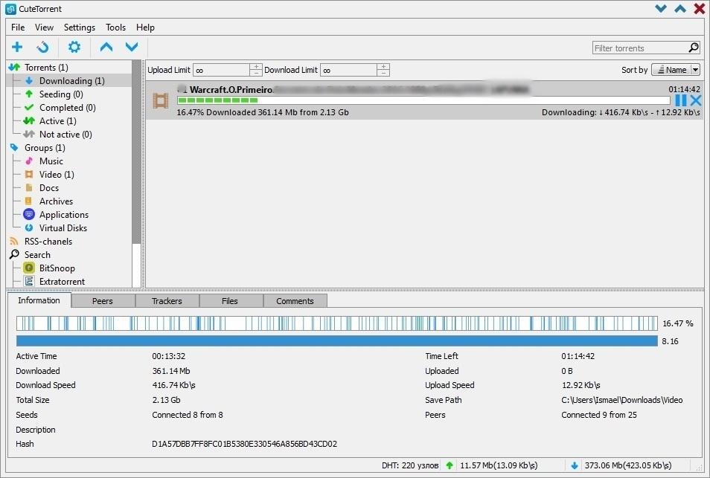710x478 pixels.
Task: Select the Virtual Disks group
Action: [x=63, y=228]
